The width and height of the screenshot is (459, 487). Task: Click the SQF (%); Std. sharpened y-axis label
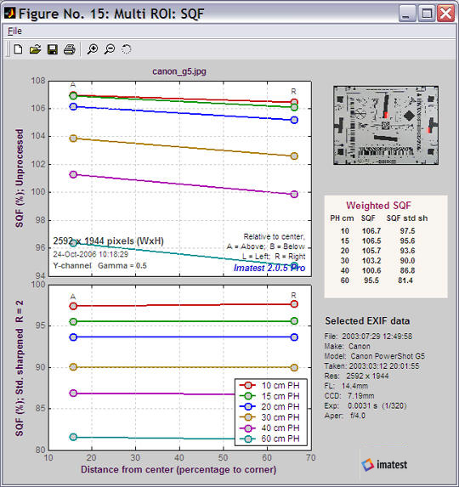20,368
